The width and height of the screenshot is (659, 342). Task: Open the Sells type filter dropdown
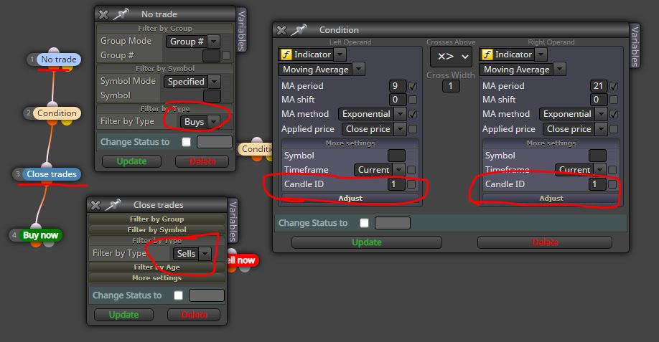191,254
